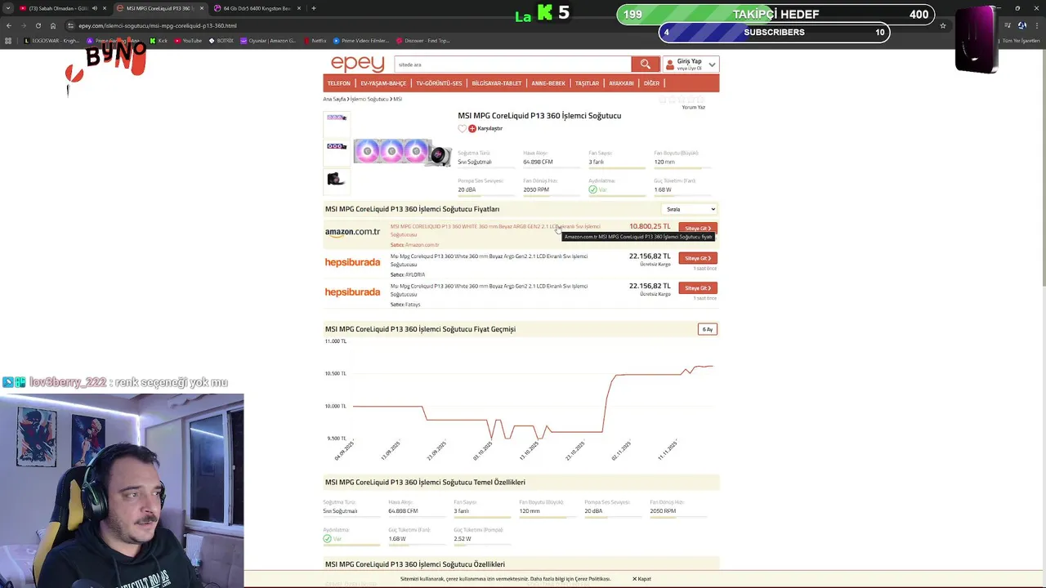Open the BİLGİSAYAR-TABLET menu category
Image resolution: width=1046 pixels, height=588 pixels.
497,83
